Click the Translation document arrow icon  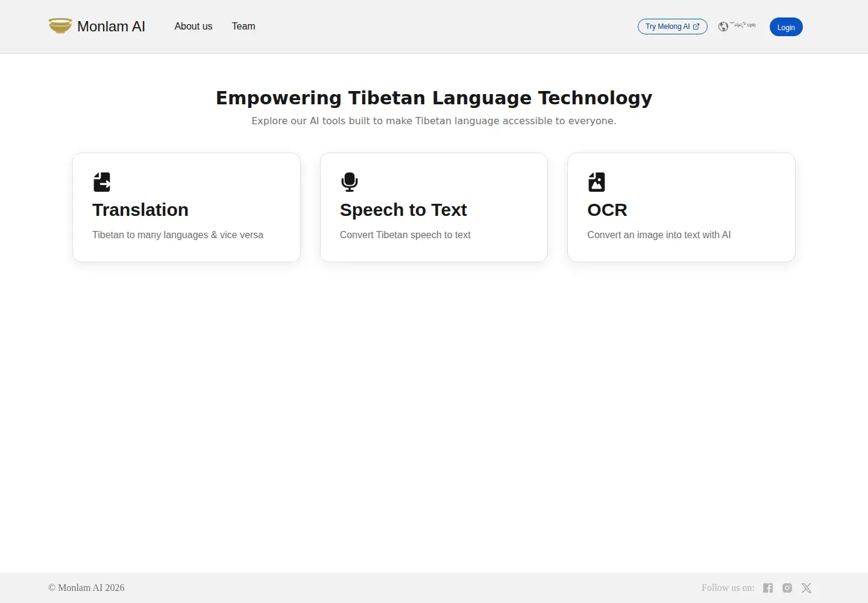[x=102, y=182]
